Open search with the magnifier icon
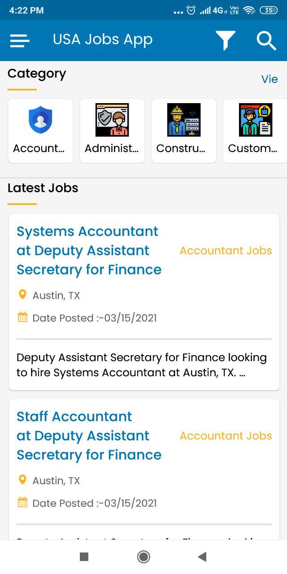This screenshot has height=574, width=287. click(266, 41)
